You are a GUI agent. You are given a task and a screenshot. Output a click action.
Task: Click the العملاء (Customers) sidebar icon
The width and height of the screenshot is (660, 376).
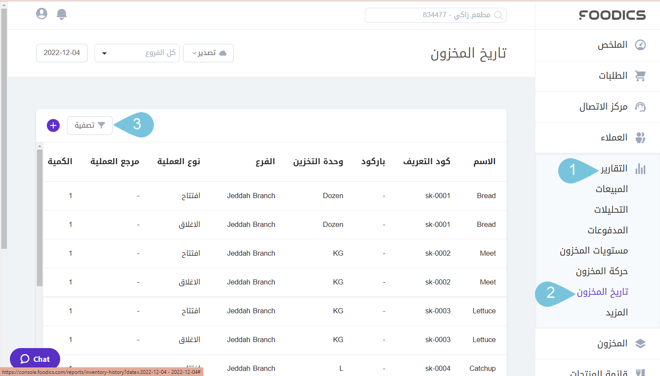[641, 138]
